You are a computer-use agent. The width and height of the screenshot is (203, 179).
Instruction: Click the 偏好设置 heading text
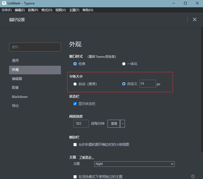17,20
